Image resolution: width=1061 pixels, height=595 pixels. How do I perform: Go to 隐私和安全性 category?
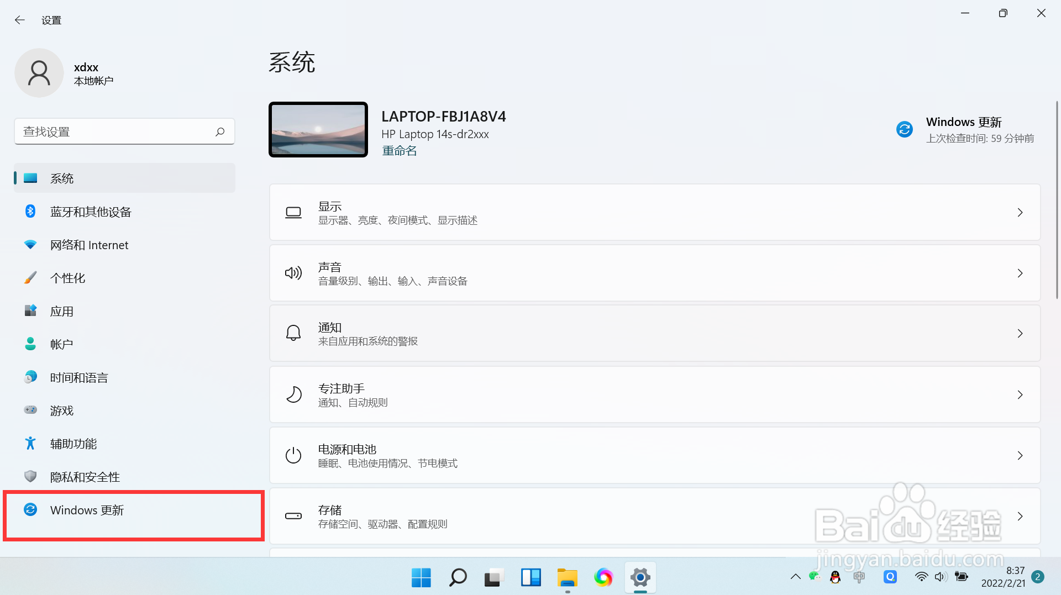coord(125,477)
